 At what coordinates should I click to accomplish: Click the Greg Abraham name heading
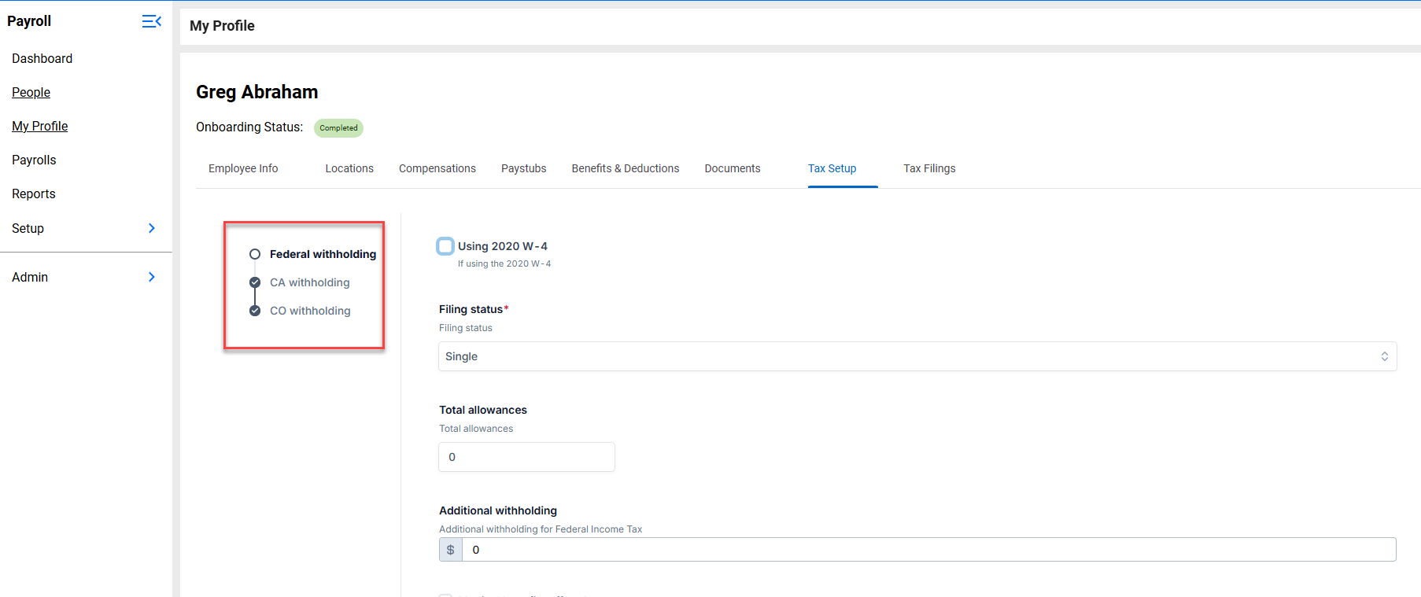pos(257,92)
